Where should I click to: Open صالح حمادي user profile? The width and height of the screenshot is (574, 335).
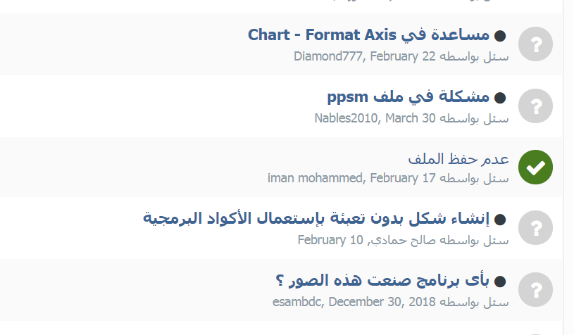click(x=402, y=240)
